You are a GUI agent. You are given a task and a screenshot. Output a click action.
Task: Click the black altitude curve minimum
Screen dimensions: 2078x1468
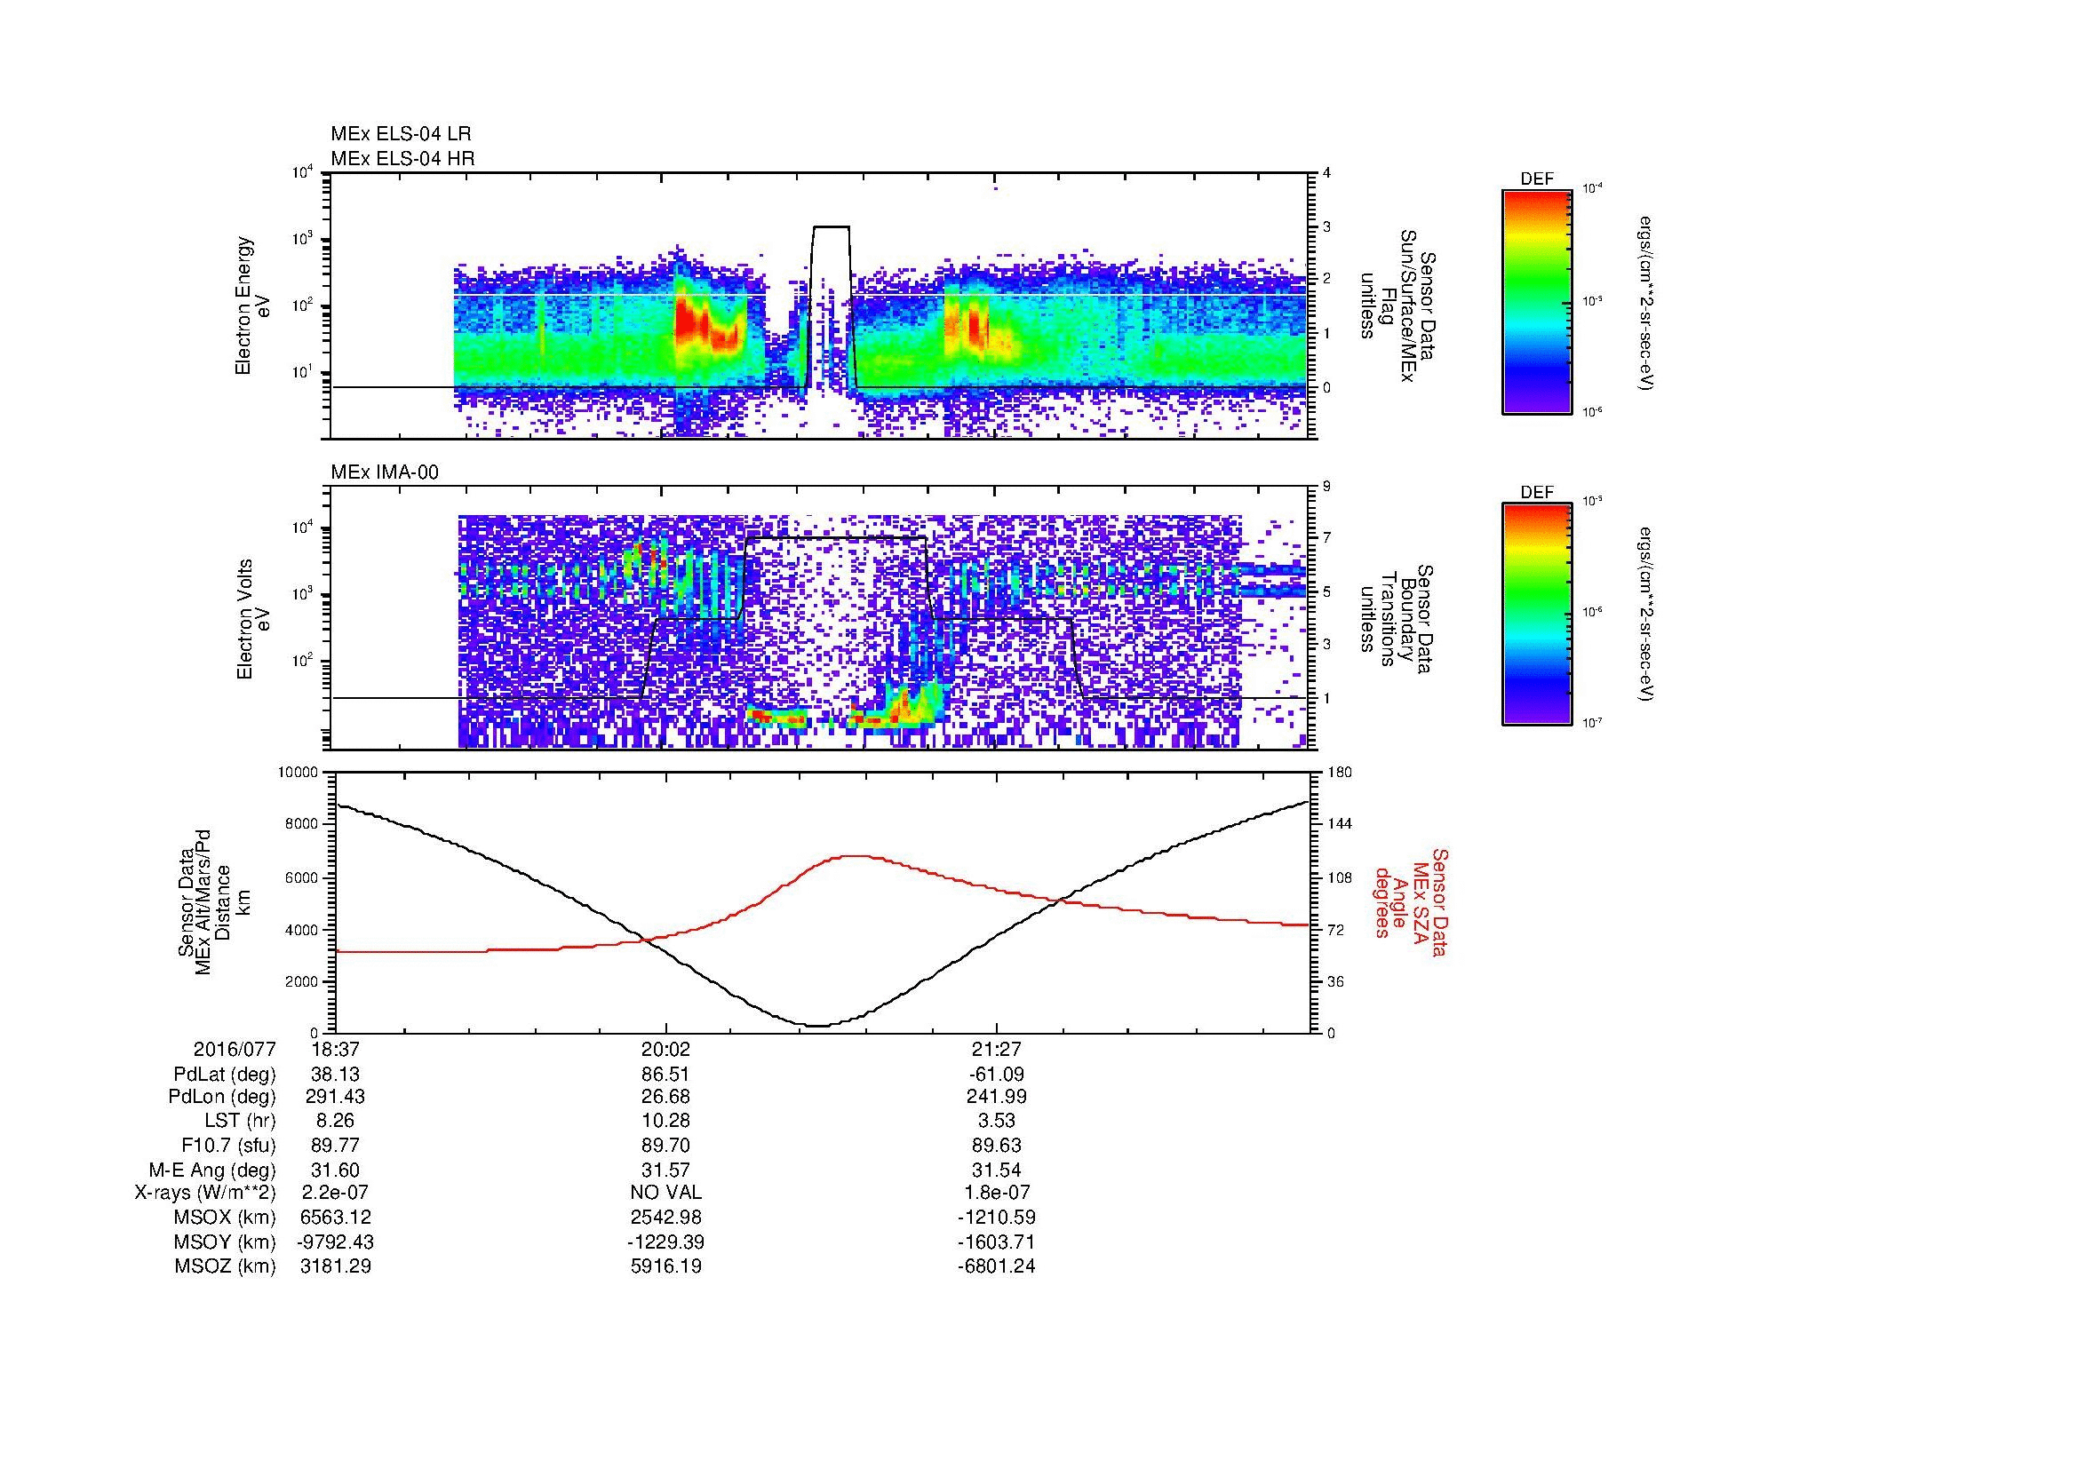coord(817,1026)
